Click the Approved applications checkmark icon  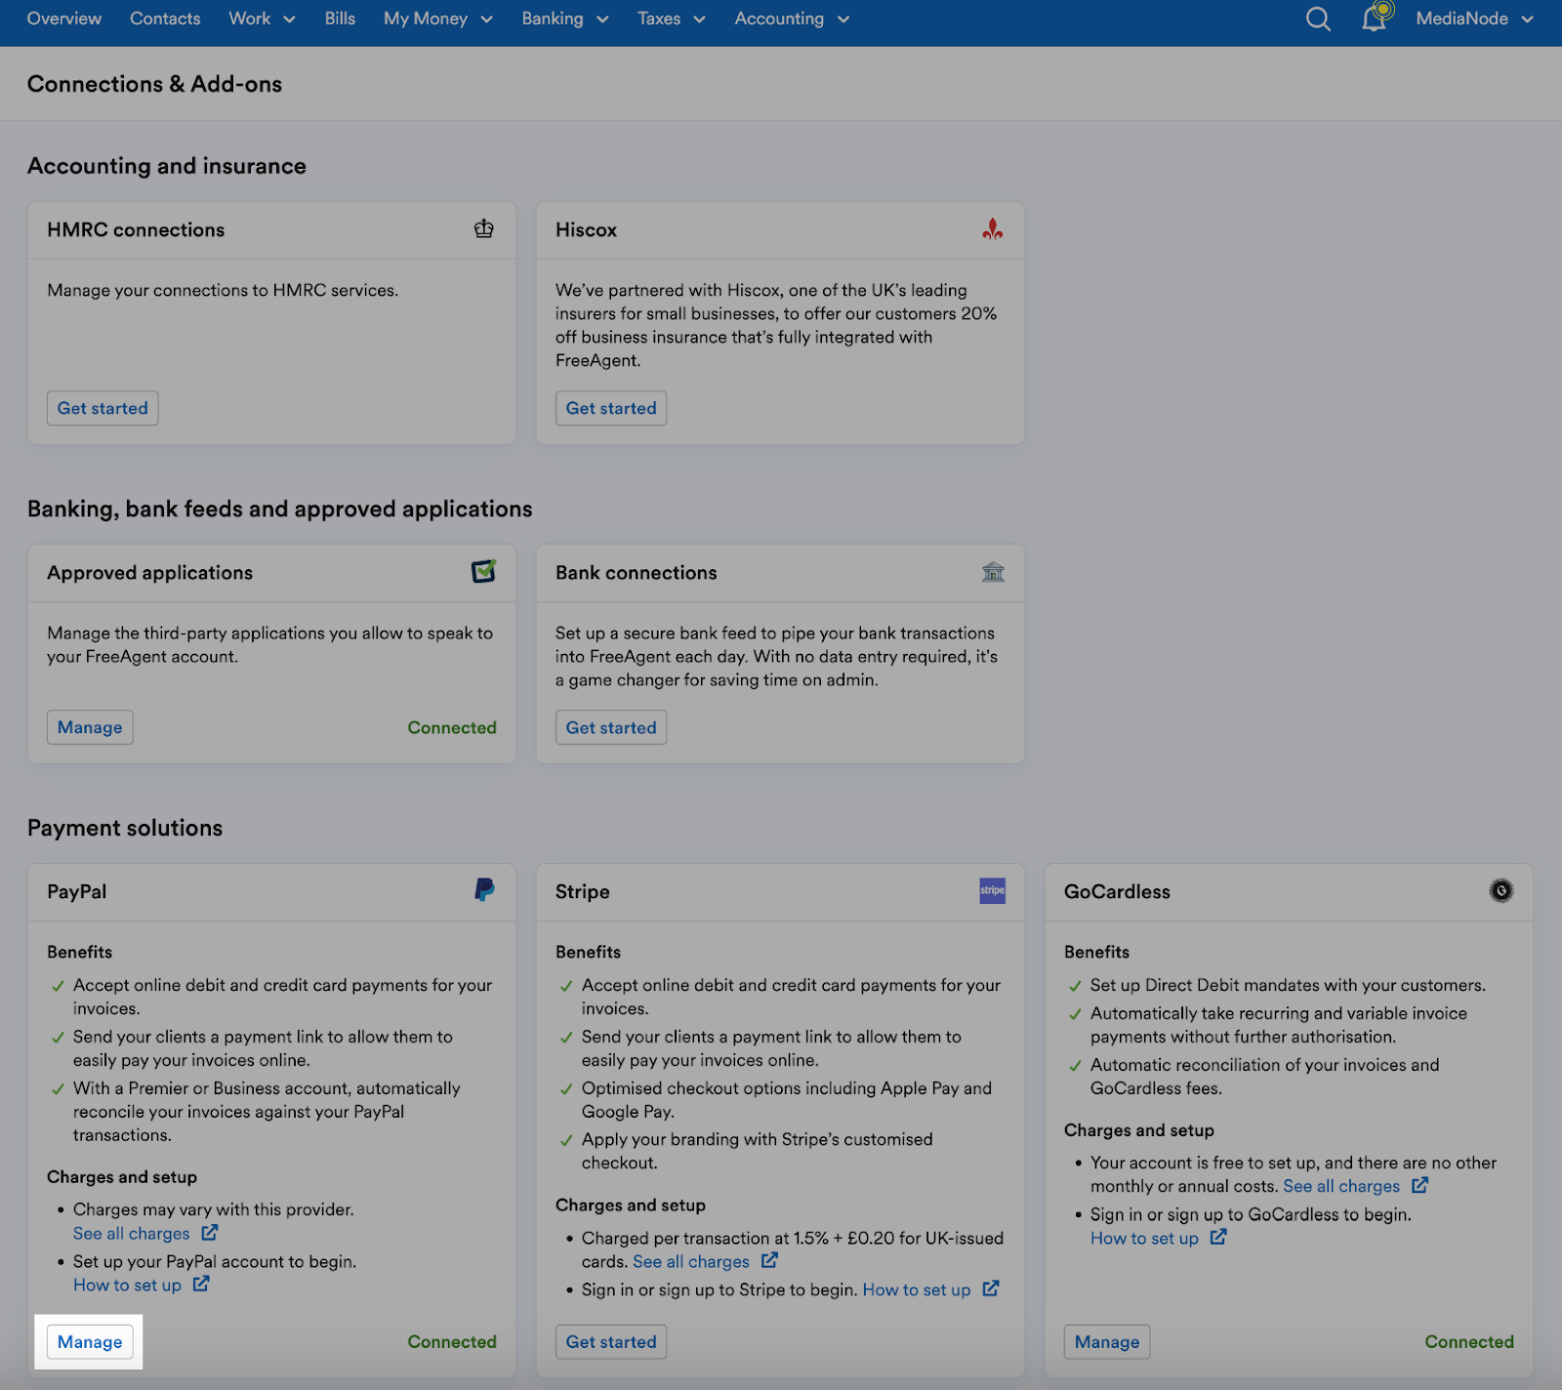(x=484, y=571)
